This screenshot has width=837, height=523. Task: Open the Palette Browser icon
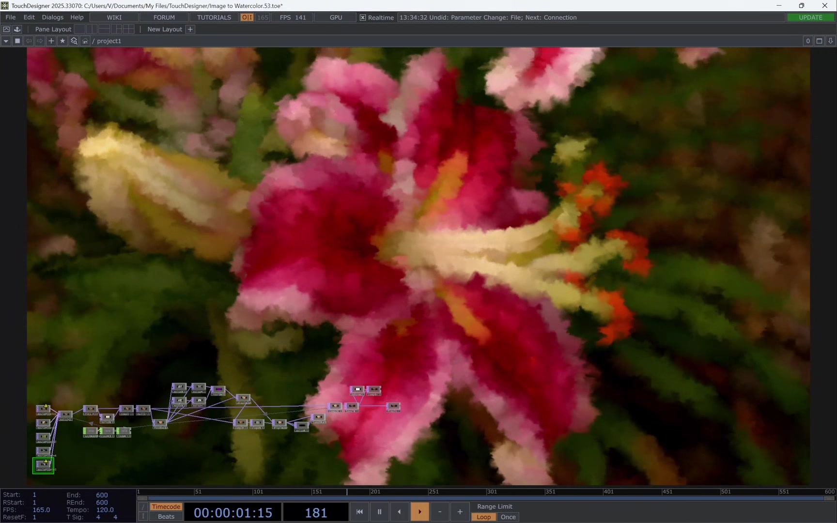(6, 29)
